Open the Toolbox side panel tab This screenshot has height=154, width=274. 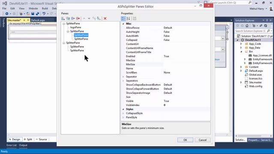(3, 23)
